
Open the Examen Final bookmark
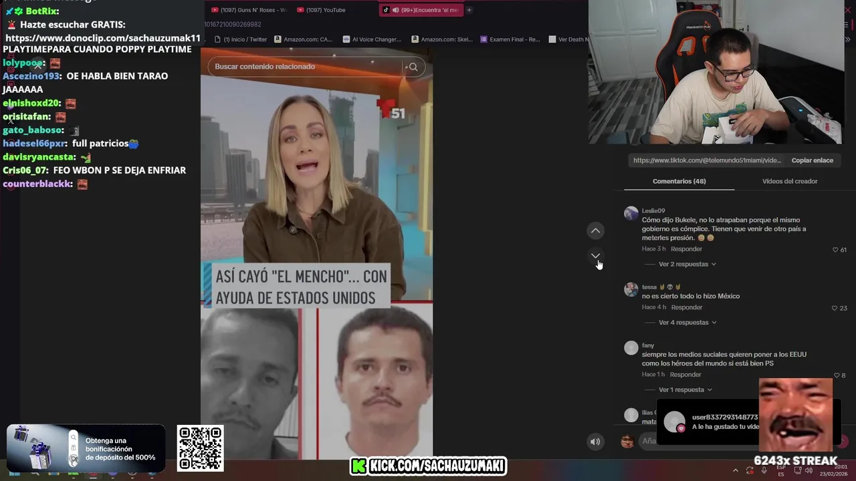pyautogui.click(x=510, y=39)
